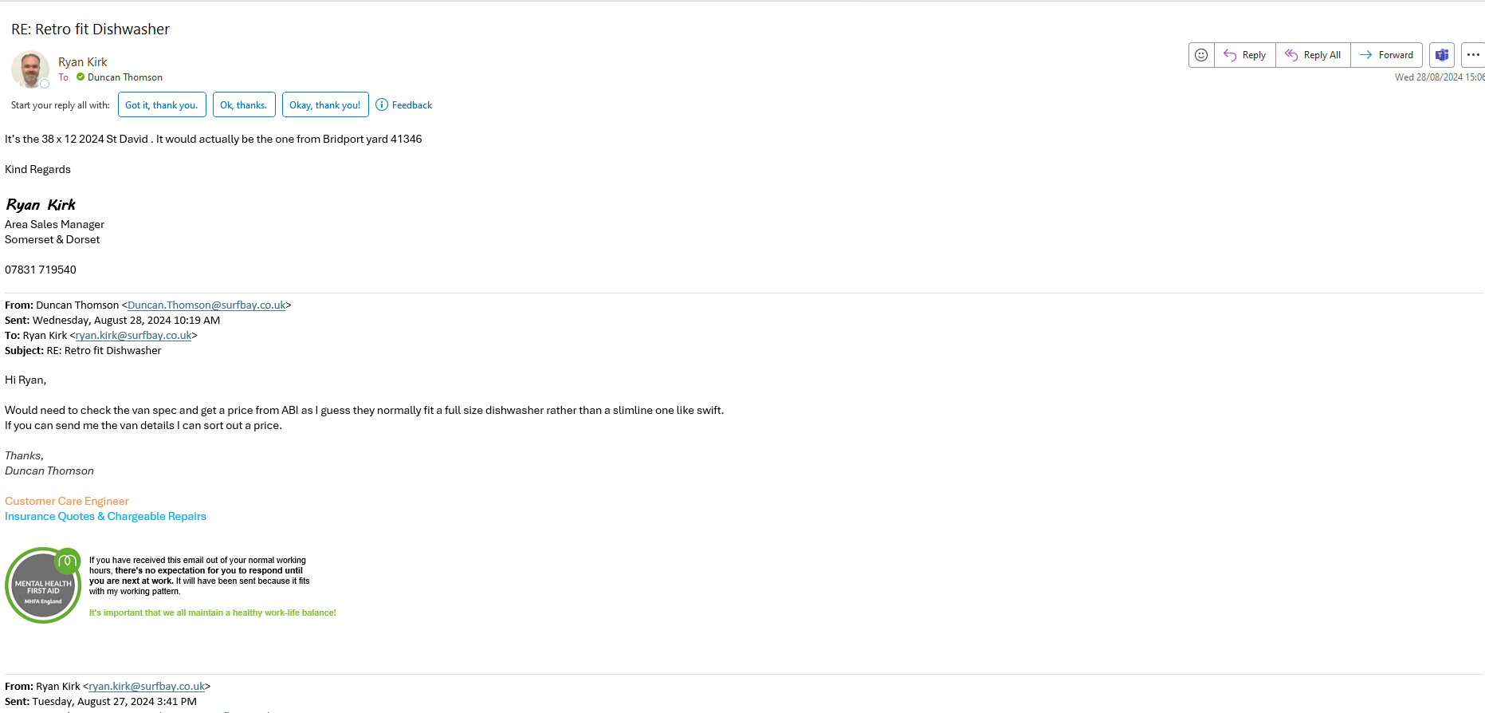Screen dimensions: 1485x713
Task: Select the "Ok, thanks." suggested reply
Action: 244,105
